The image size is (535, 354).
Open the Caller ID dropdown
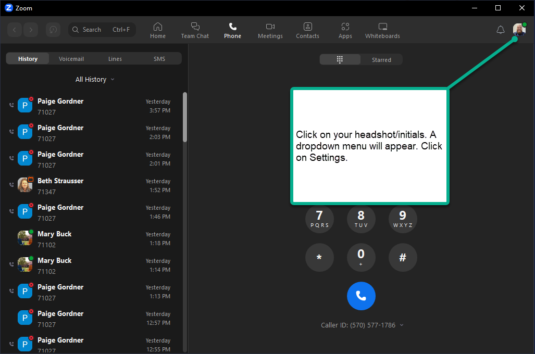click(x=362, y=325)
